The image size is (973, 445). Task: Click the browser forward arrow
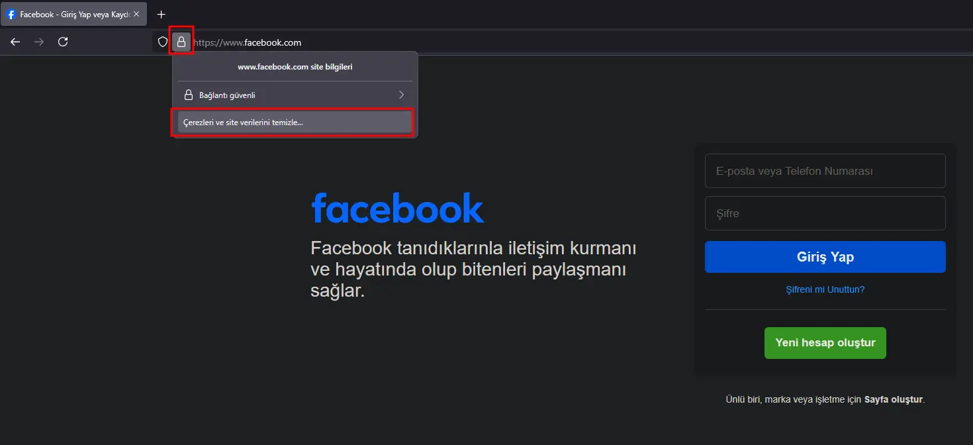coord(39,42)
